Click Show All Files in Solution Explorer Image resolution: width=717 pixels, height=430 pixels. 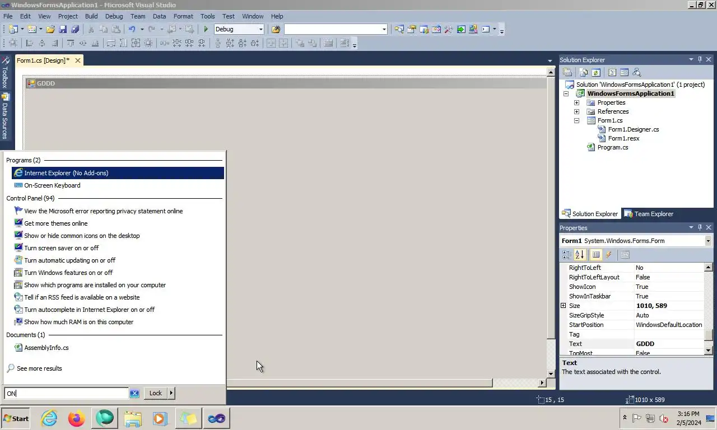pyautogui.click(x=584, y=72)
